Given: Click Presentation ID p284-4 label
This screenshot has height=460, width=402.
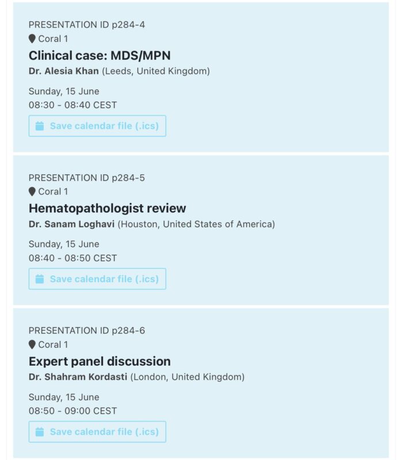Looking at the screenshot, I should 87,25.
